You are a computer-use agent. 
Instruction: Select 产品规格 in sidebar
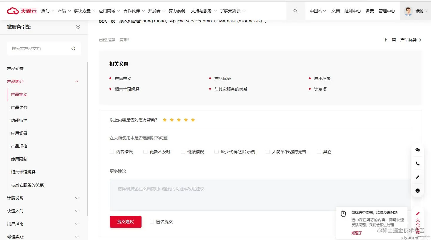tap(19, 146)
